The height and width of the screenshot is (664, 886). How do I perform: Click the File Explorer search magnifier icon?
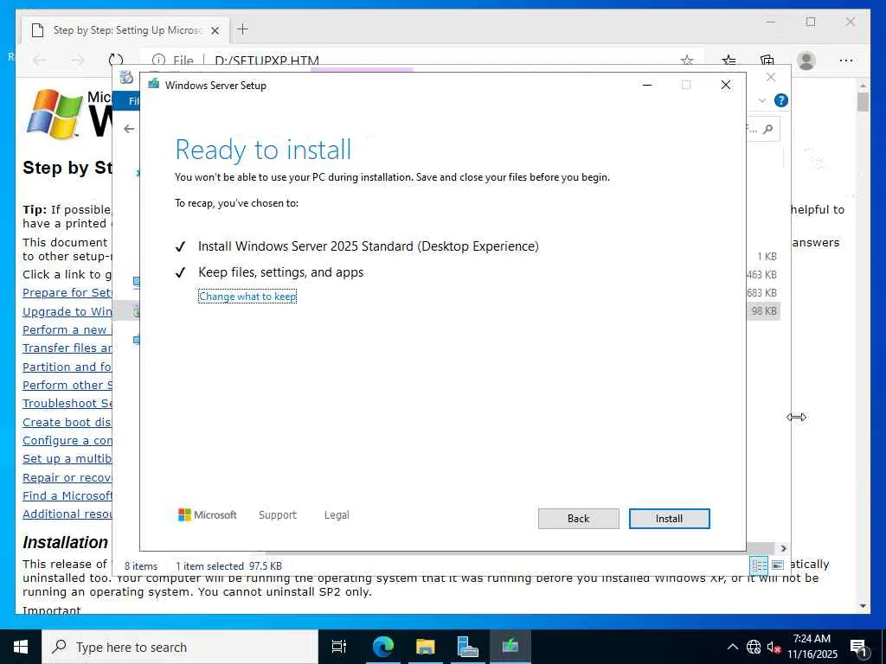(x=767, y=130)
